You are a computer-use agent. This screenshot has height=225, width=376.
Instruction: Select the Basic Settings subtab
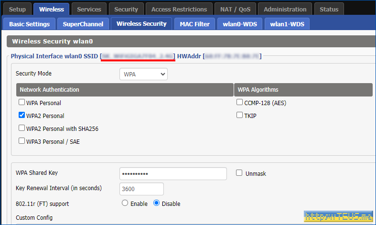point(29,24)
